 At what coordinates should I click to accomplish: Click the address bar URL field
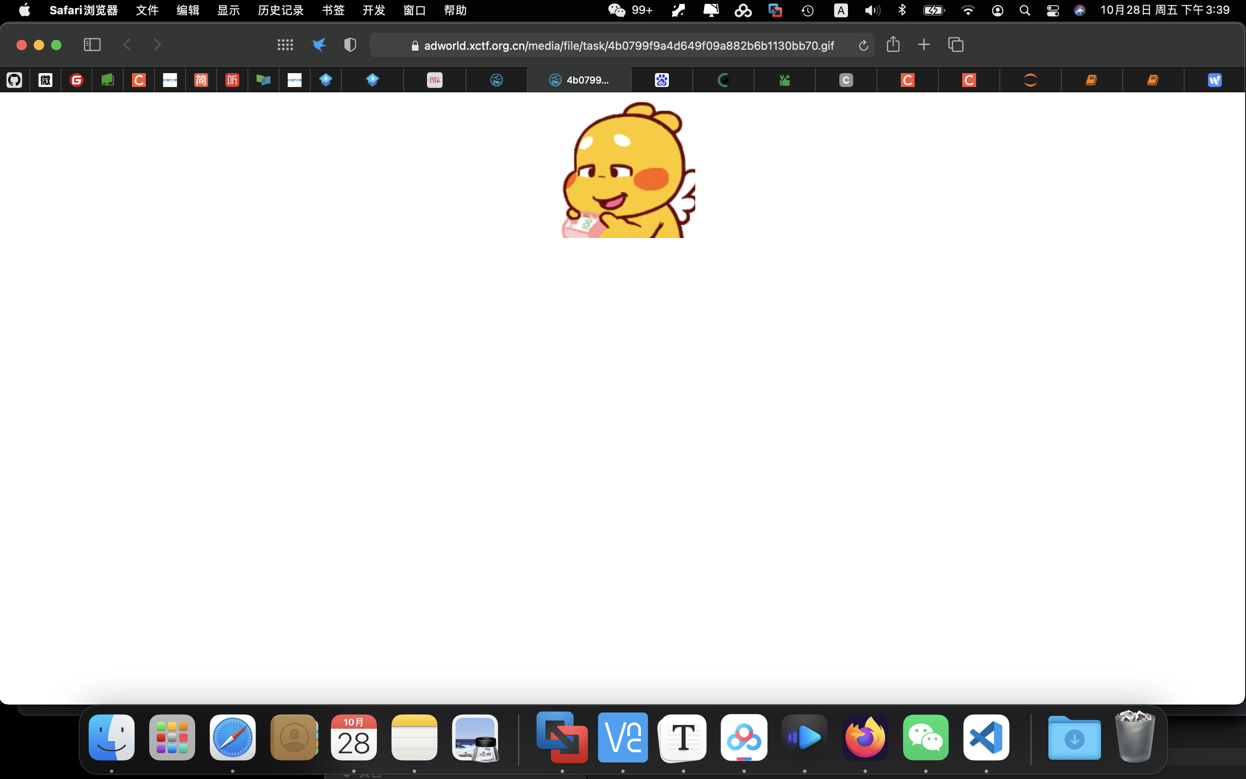[622, 45]
